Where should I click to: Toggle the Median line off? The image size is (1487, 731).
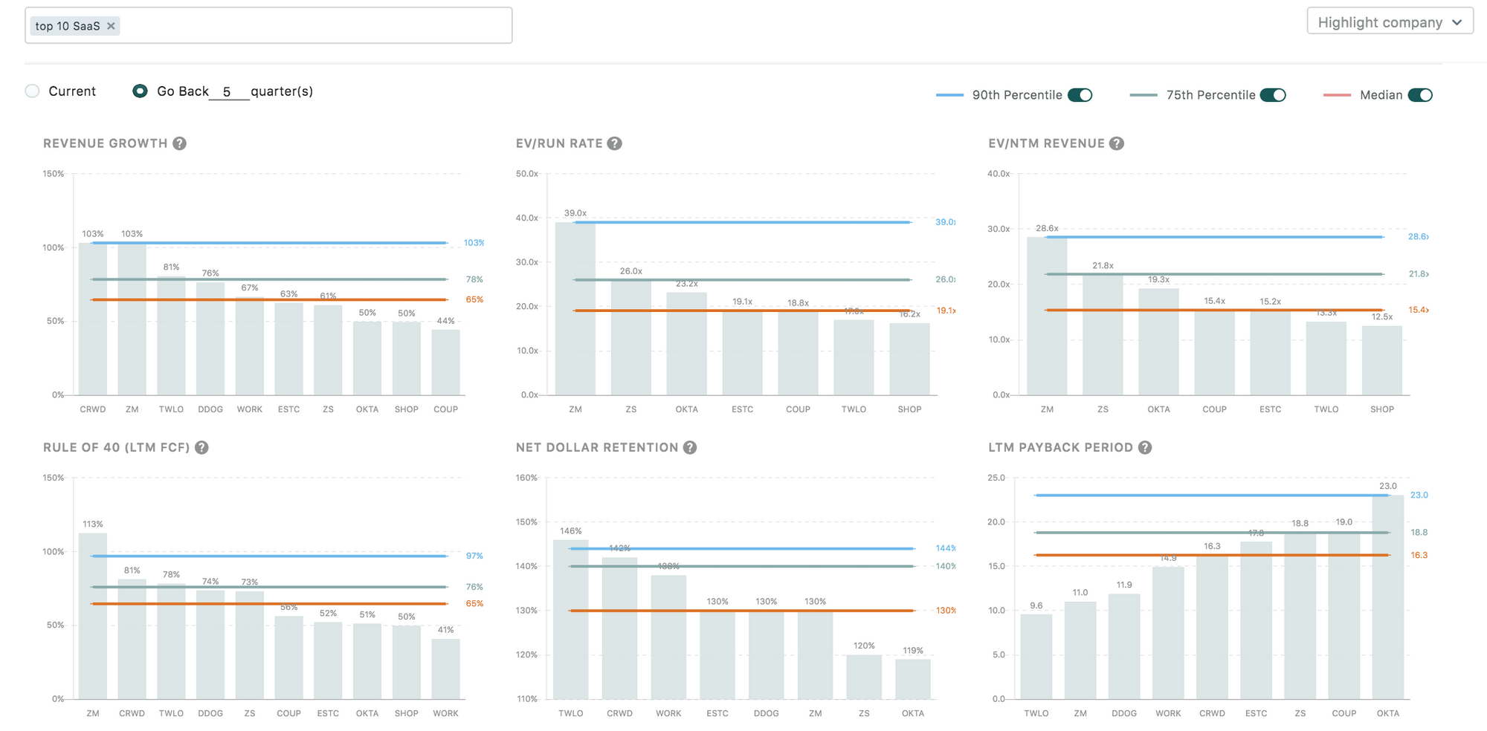[x=1420, y=95]
